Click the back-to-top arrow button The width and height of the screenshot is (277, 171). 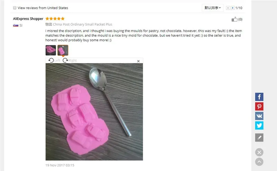pos(259,162)
